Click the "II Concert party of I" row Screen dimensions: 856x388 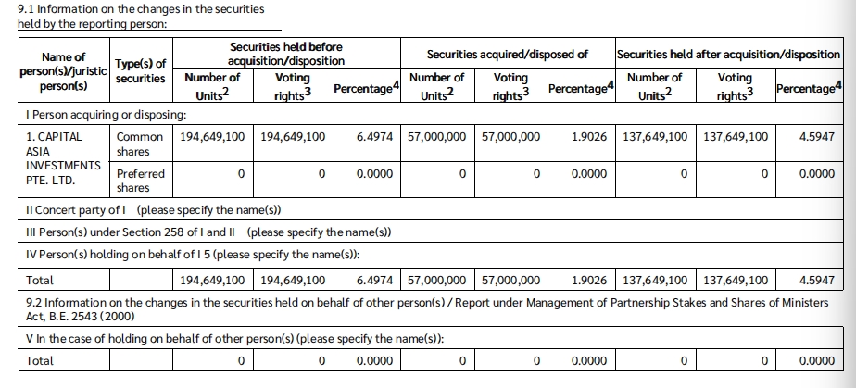click(153, 210)
